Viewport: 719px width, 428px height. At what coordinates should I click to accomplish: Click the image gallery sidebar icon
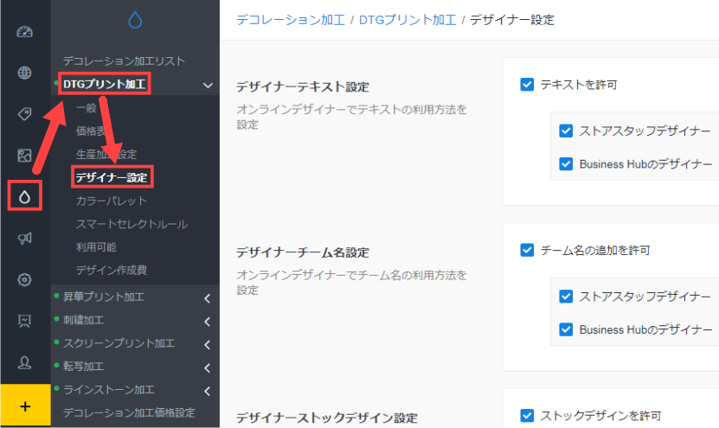pyautogui.click(x=24, y=156)
